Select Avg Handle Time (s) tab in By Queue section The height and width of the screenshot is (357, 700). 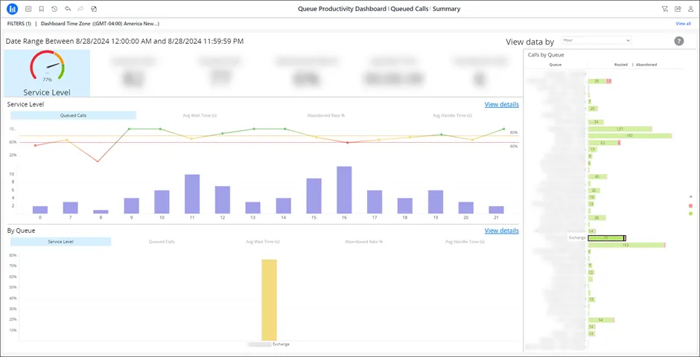click(464, 242)
